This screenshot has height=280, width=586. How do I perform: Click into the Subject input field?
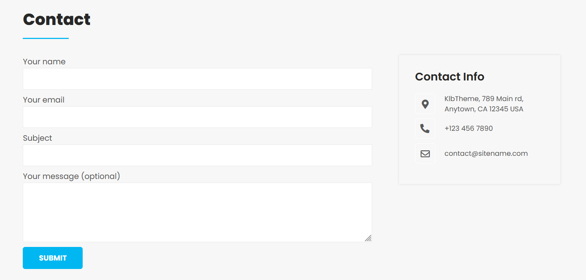(x=197, y=155)
